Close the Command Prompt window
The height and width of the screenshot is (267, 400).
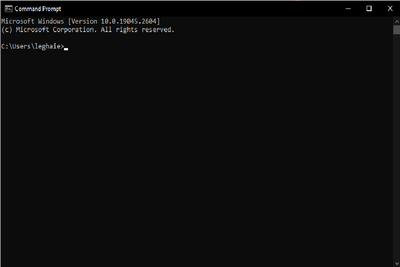(x=390, y=8)
